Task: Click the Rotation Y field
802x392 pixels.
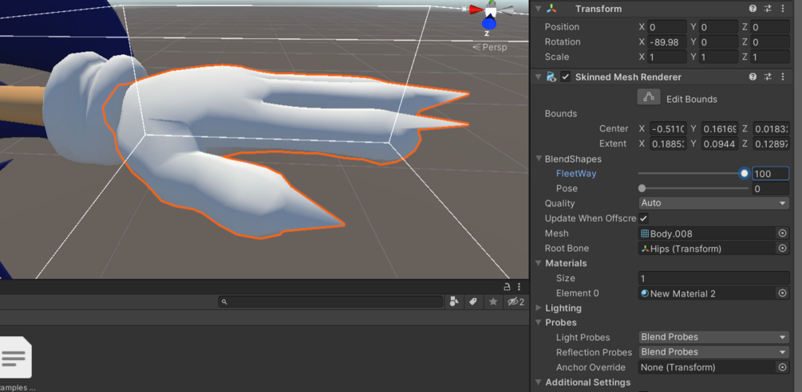Action: 719,42
